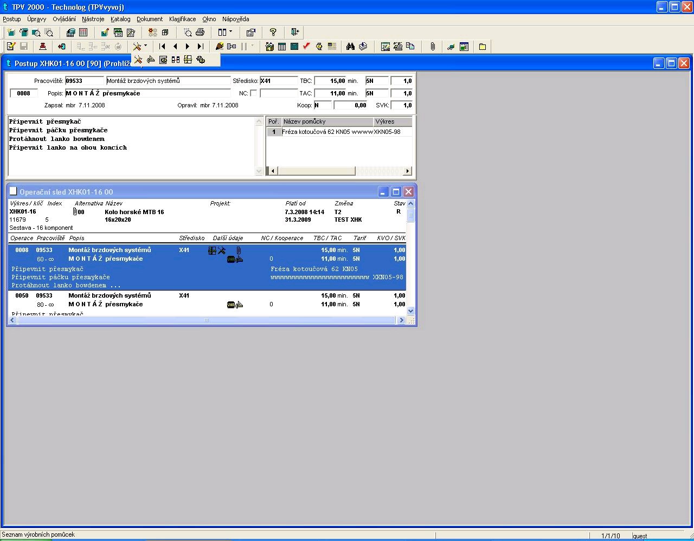The image size is (694, 541).
Task: Click the SVK field value 1,0
Action: [x=402, y=105]
